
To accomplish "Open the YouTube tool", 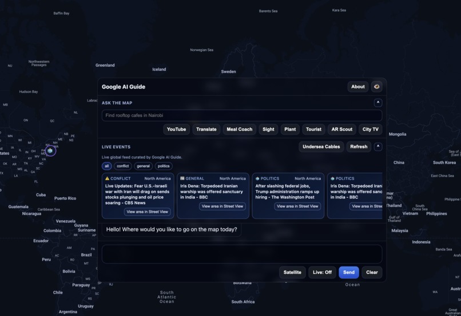I will [x=176, y=129].
